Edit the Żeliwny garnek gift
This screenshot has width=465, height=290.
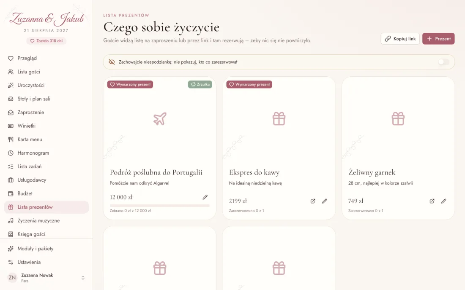pyautogui.click(x=443, y=201)
